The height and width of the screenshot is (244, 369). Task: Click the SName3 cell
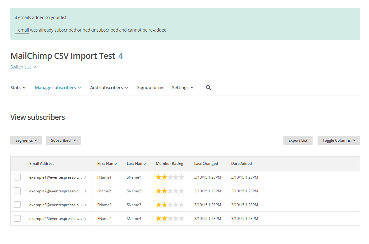pos(134,205)
